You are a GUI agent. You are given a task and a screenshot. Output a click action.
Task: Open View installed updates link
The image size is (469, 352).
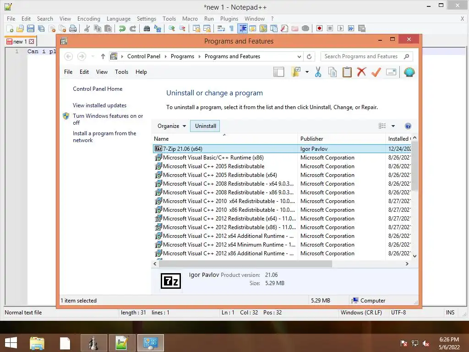(x=99, y=105)
